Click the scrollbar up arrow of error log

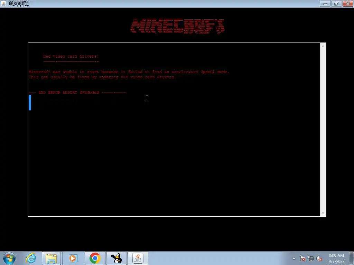(x=323, y=46)
